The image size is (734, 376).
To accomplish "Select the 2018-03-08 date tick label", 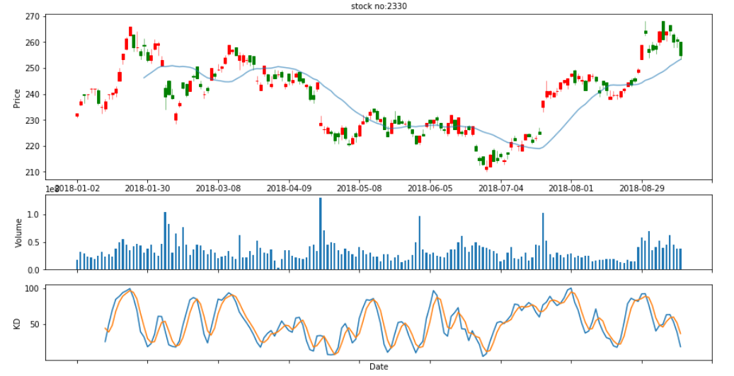I will [x=219, y=188].
